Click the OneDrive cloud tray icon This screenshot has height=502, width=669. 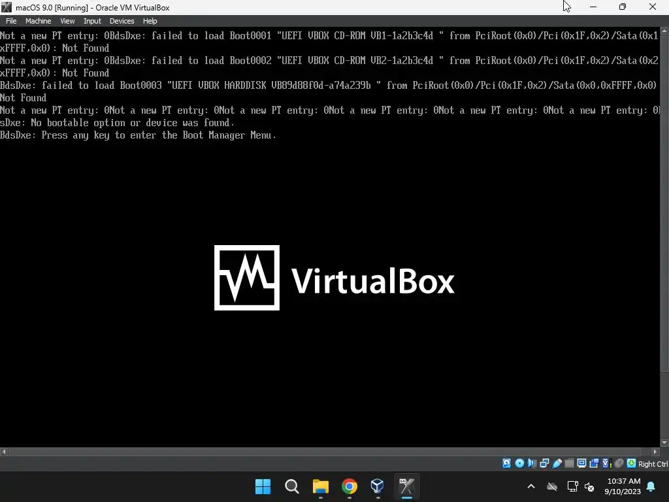tap(552, 486)
